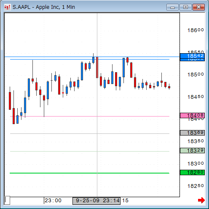209x209 pixels.
Task: Select the pink 18408 price label
Action: pyautogui.click(x=192, y=116)
